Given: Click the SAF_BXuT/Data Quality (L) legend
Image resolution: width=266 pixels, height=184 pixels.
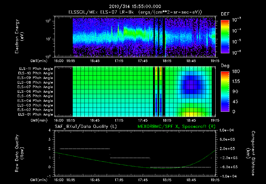Looking at the screenshot, I should (x=86, y=127).
